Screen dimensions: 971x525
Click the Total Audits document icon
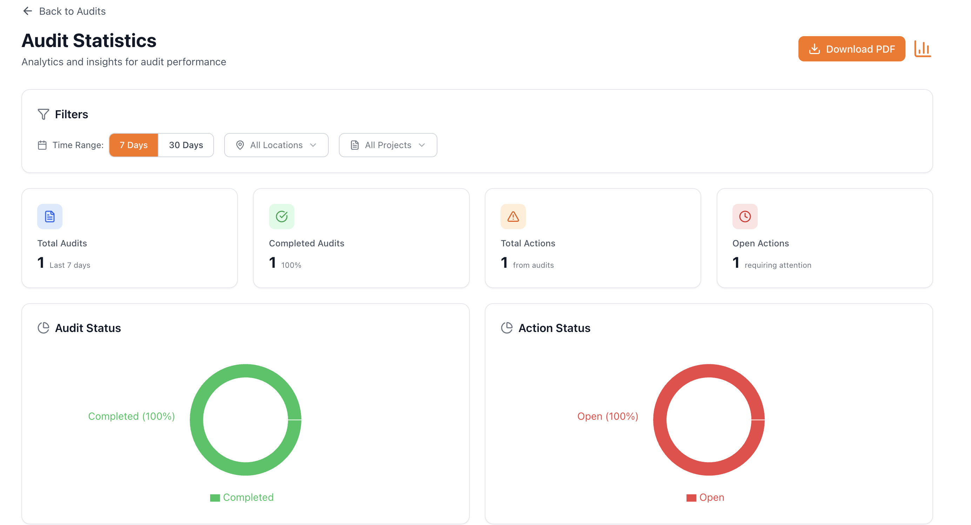(x=49, y=216)
